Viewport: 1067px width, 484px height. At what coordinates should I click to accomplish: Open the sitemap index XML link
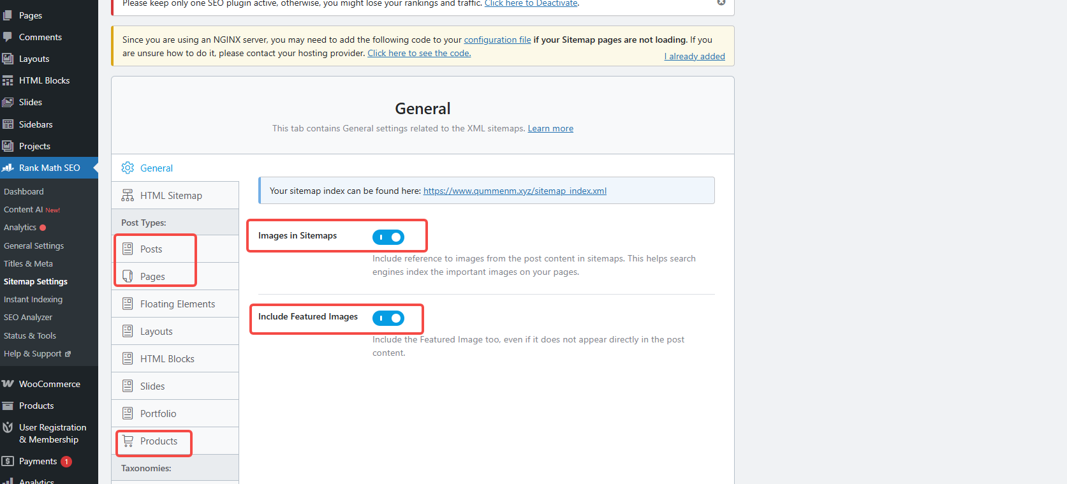(x=515, y=191)
